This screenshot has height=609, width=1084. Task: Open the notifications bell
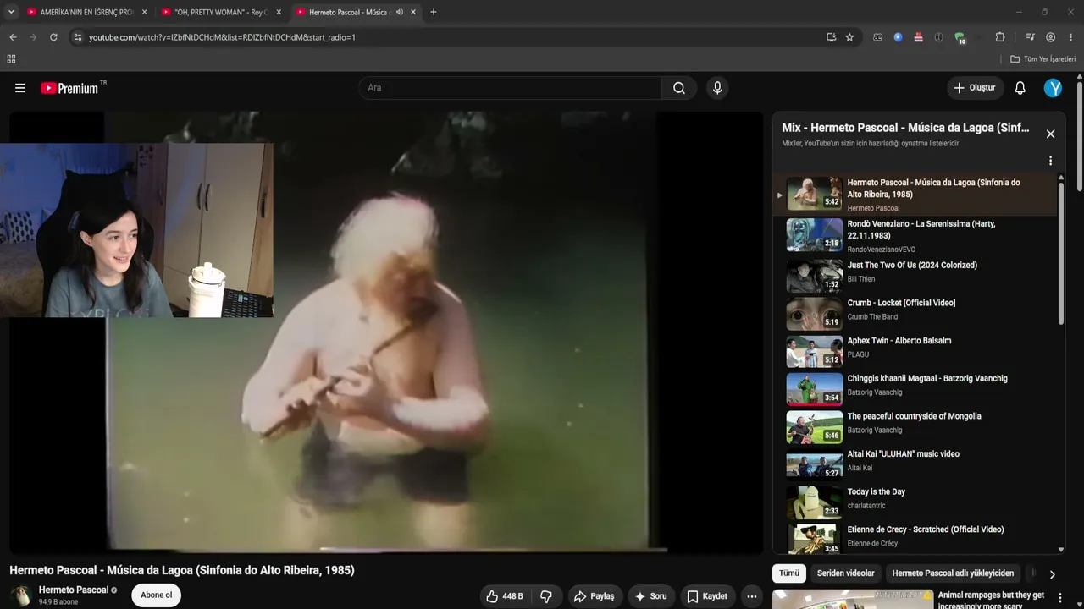[1020, 88]
